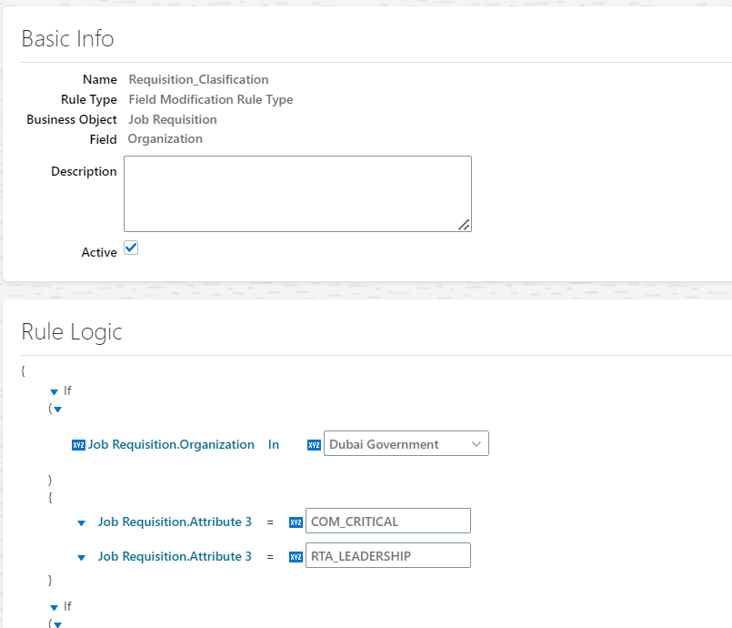Uncheck the Active checkbox
This screenshot has height=628, width=732.
(131, 248)
